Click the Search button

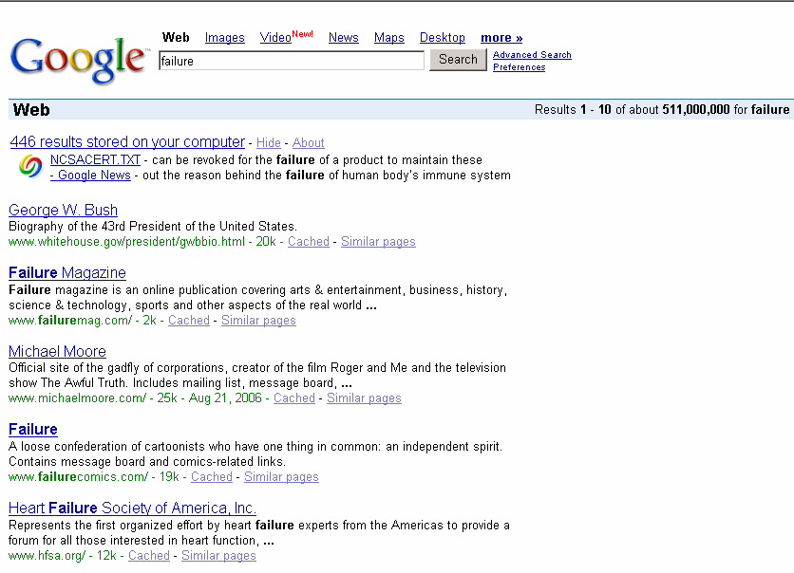tap(458, 60)
